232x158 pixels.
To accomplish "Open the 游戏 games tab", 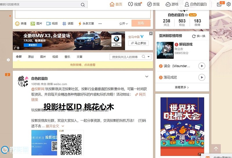I will 172,4.
